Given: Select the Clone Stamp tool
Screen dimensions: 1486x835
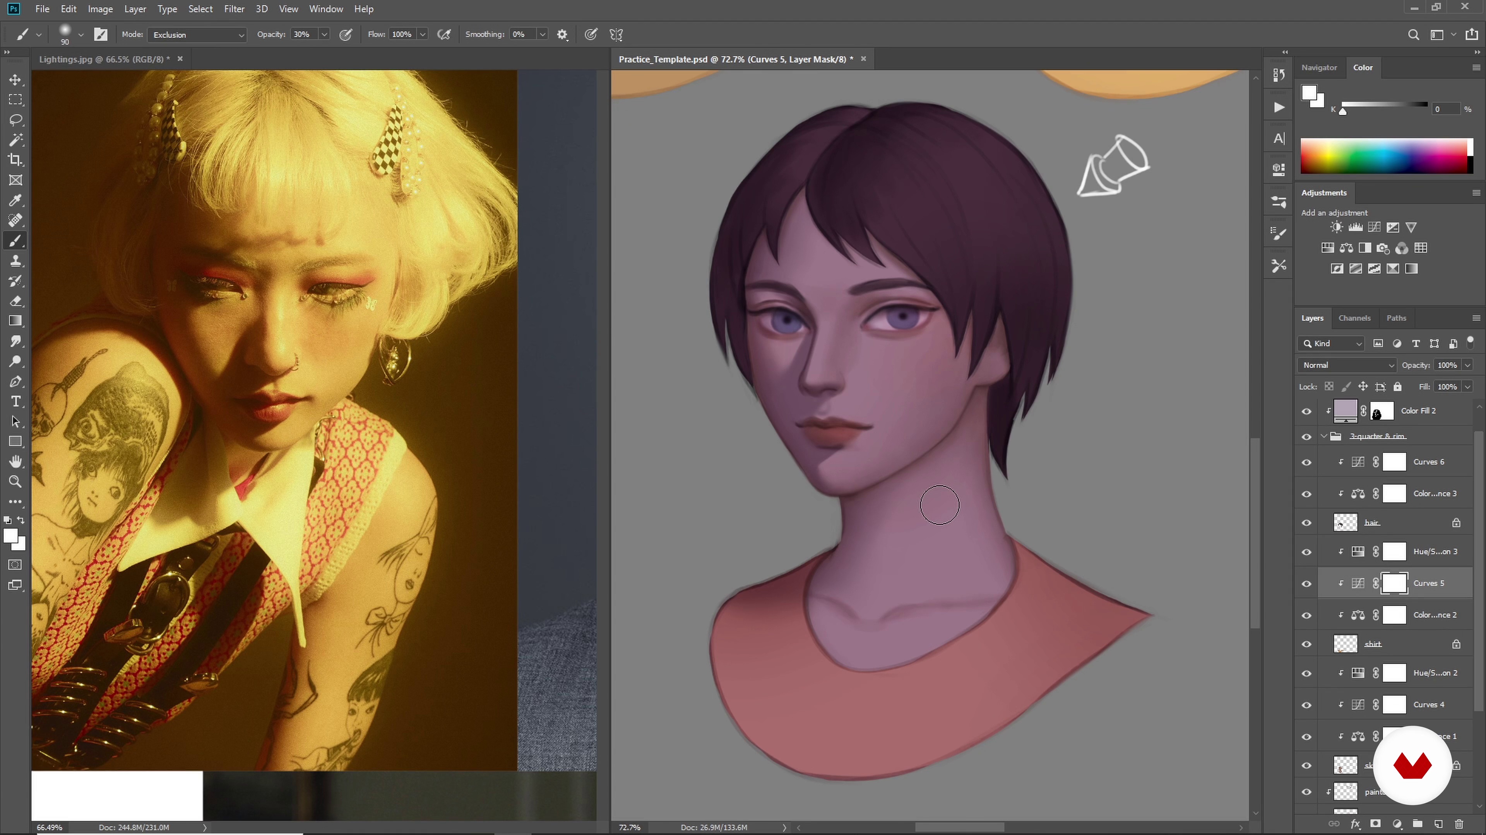Looking at the screenshot, I should pyautogui.click(x=15, y=261).
